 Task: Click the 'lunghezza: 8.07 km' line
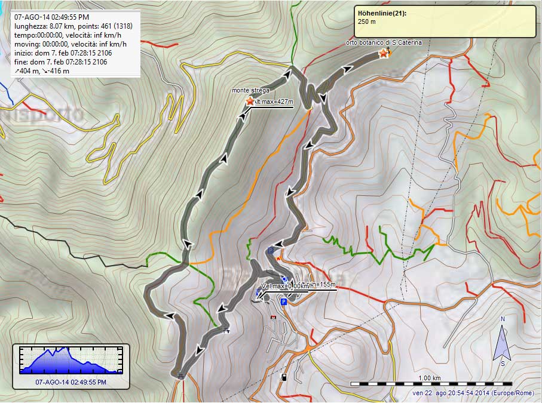tap(74, 26)
